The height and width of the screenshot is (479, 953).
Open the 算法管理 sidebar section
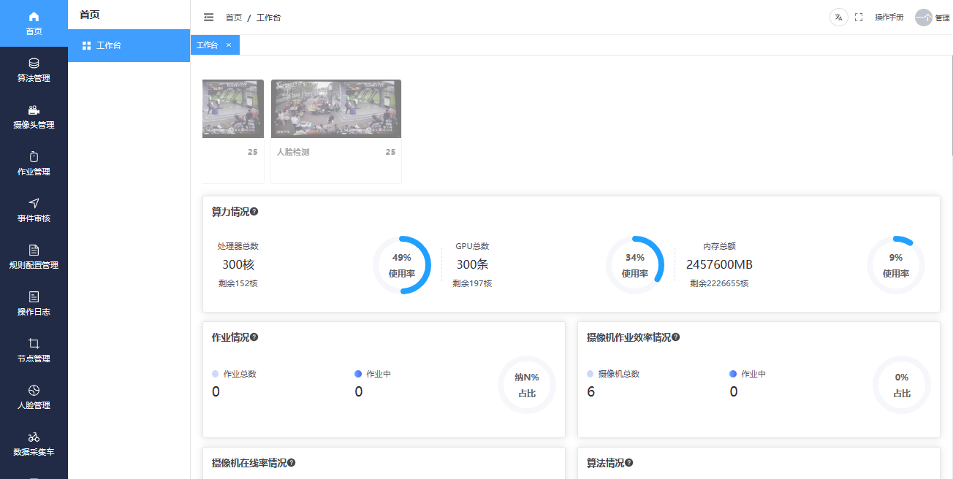34,70
